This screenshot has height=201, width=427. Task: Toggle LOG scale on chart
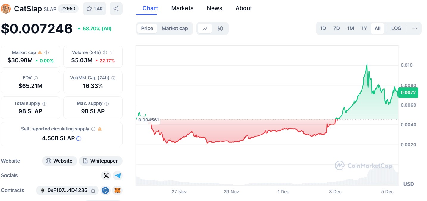pyautogui.click(x=396, y=29)
